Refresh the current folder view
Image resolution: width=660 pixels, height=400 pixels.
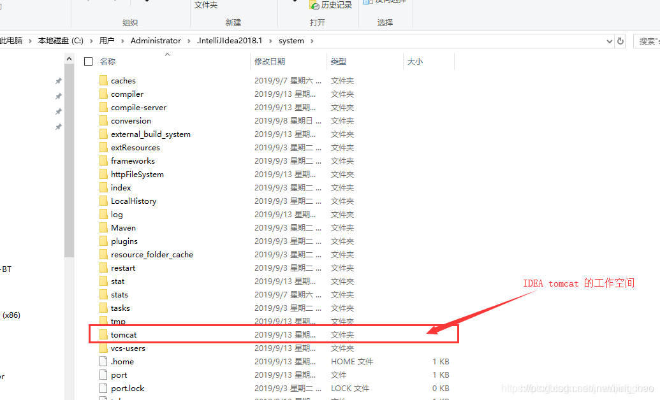(x=620, y=41)
